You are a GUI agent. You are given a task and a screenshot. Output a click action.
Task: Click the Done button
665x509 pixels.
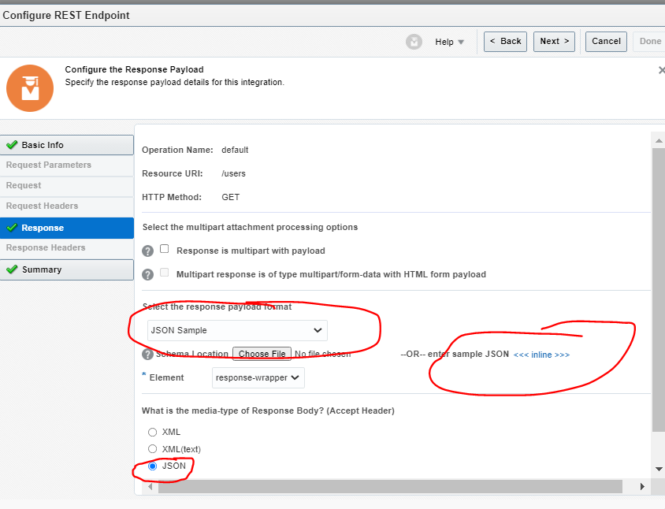point(650,42)
